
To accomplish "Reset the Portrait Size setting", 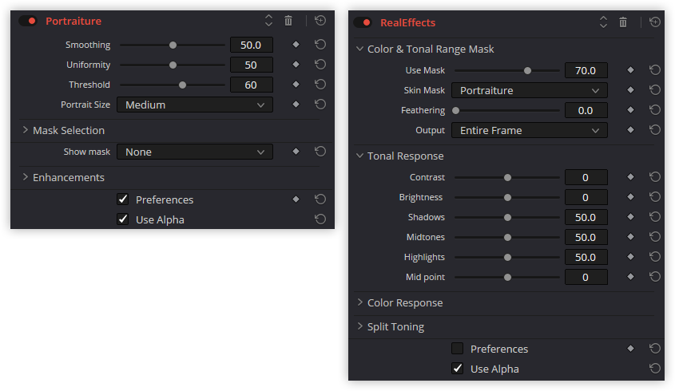I will pos(320,104).
